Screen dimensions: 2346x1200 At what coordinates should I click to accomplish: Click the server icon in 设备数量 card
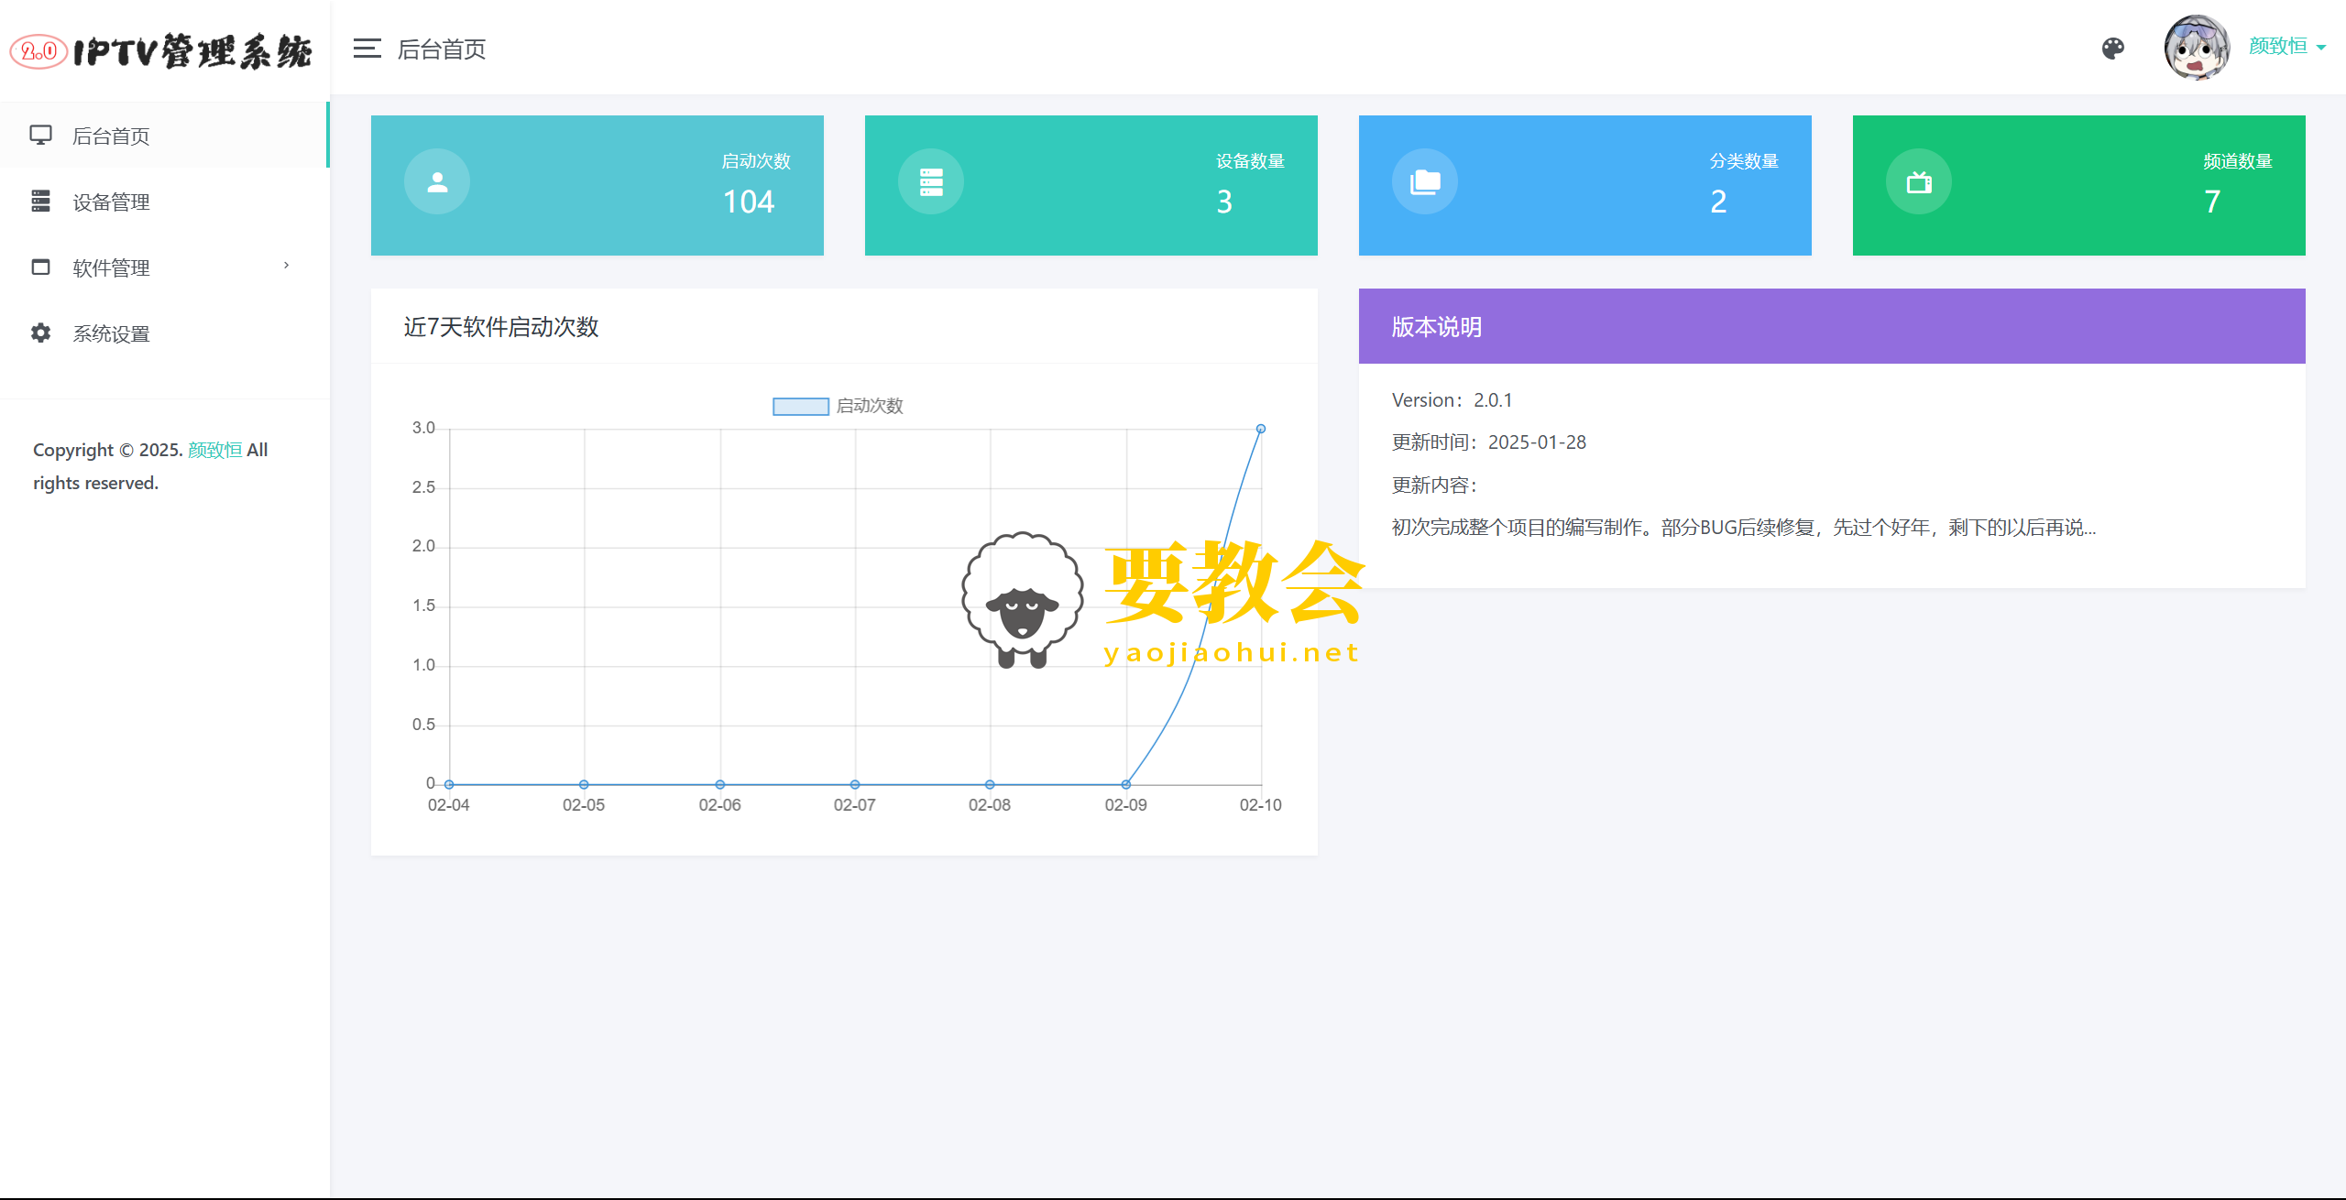point(931,181)
